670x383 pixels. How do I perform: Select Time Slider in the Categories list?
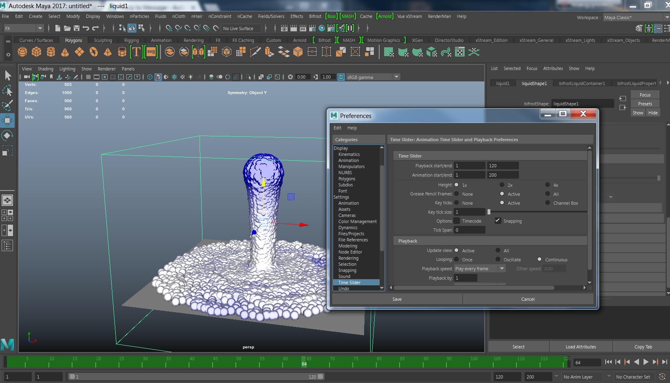[x=349, y=282]
